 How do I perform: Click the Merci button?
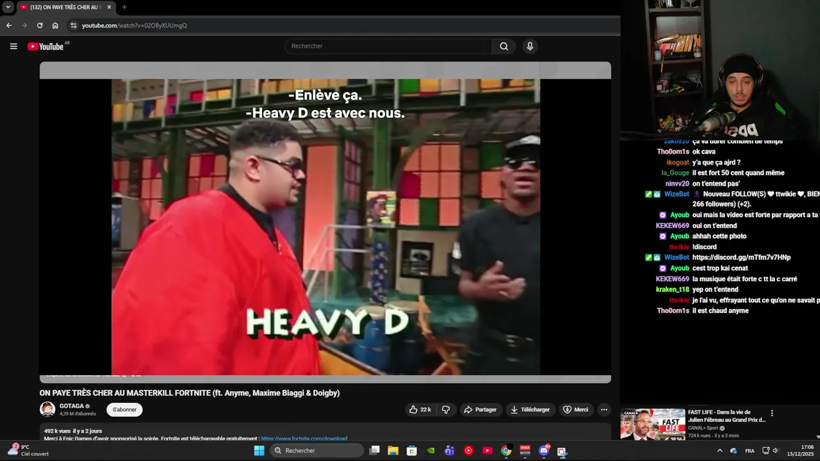click(x=575, y=410)
